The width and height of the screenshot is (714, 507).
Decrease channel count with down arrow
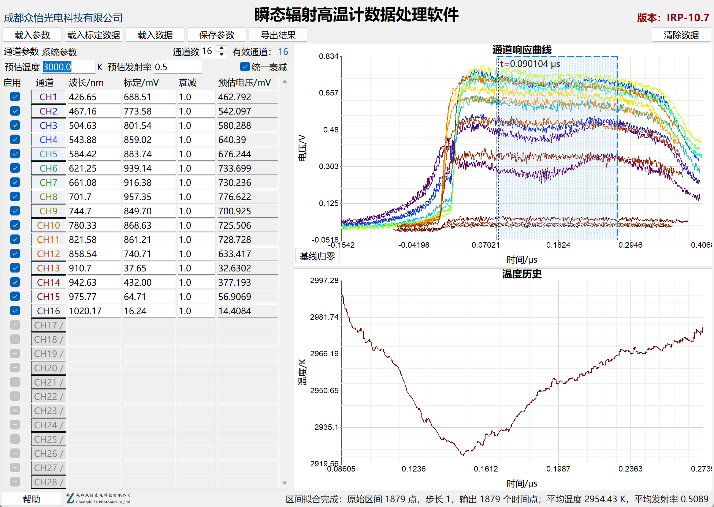click(222, 55)
